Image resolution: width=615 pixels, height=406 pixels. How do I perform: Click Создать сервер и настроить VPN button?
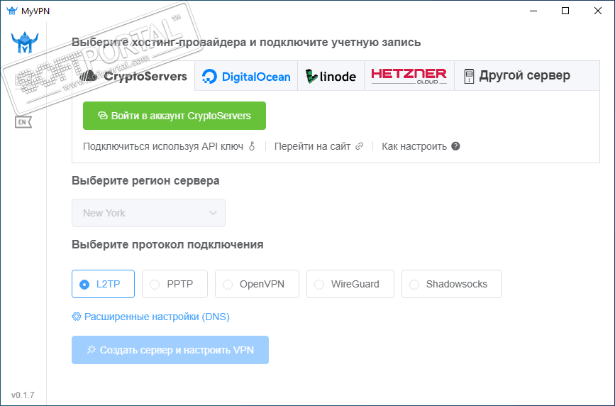point(170,350)
